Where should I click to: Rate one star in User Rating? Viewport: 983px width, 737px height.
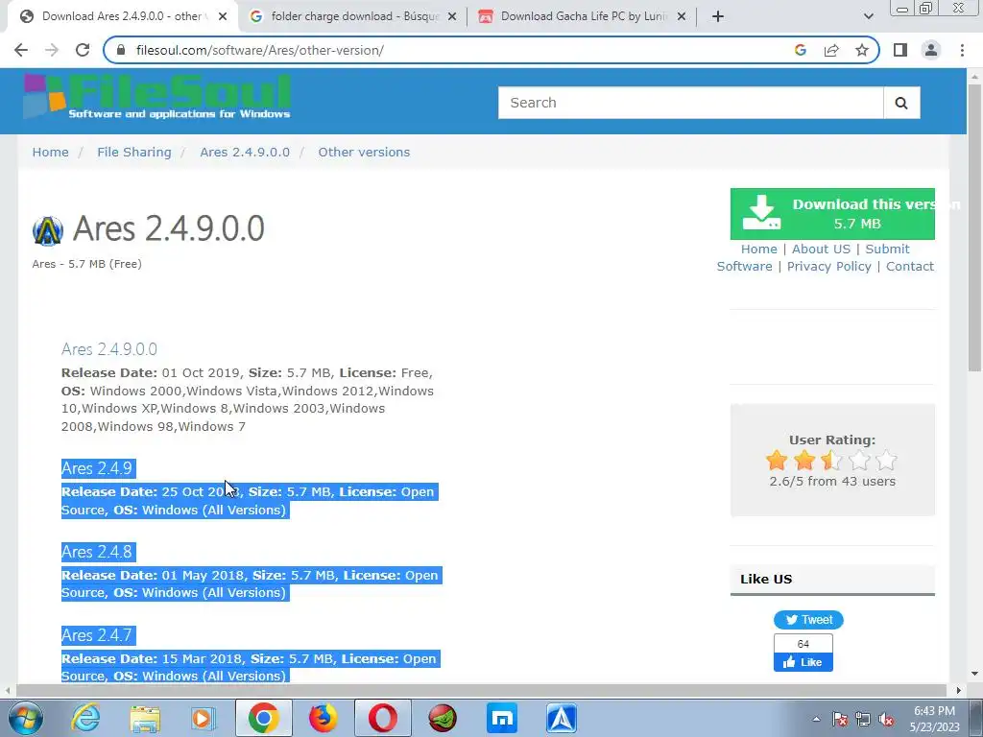[x=777, y=460]
